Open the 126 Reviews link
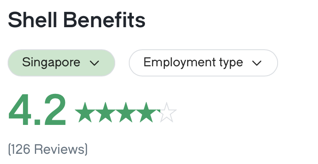This screenshot has width=318, height=164. (x=48, y=150)
